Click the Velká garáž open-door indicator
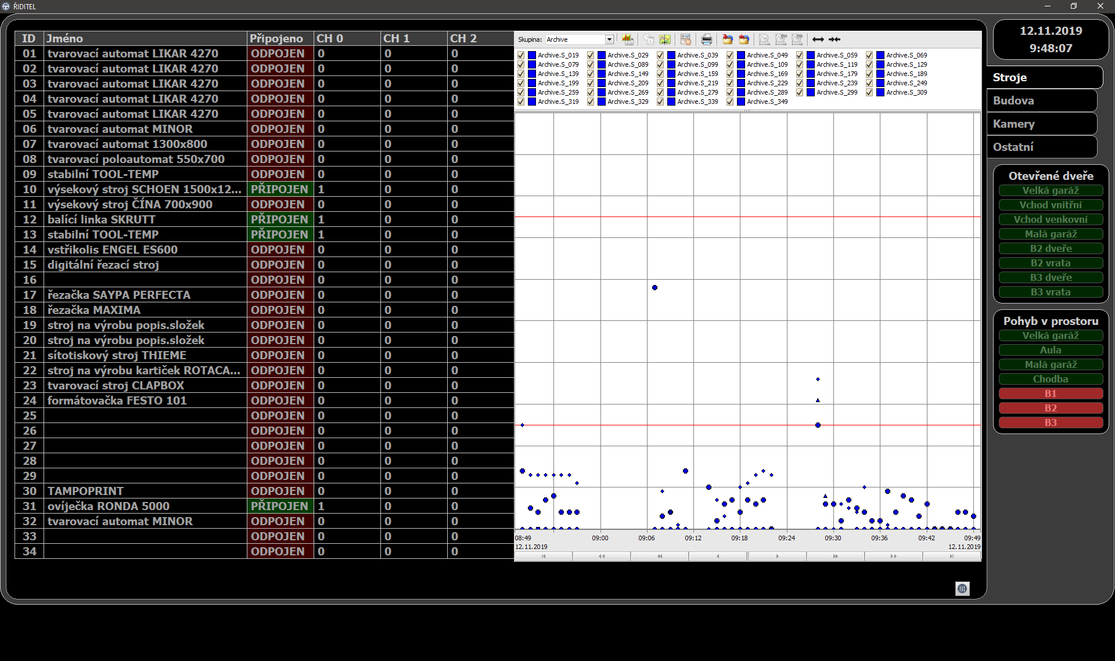 [x=1051, y=190]
